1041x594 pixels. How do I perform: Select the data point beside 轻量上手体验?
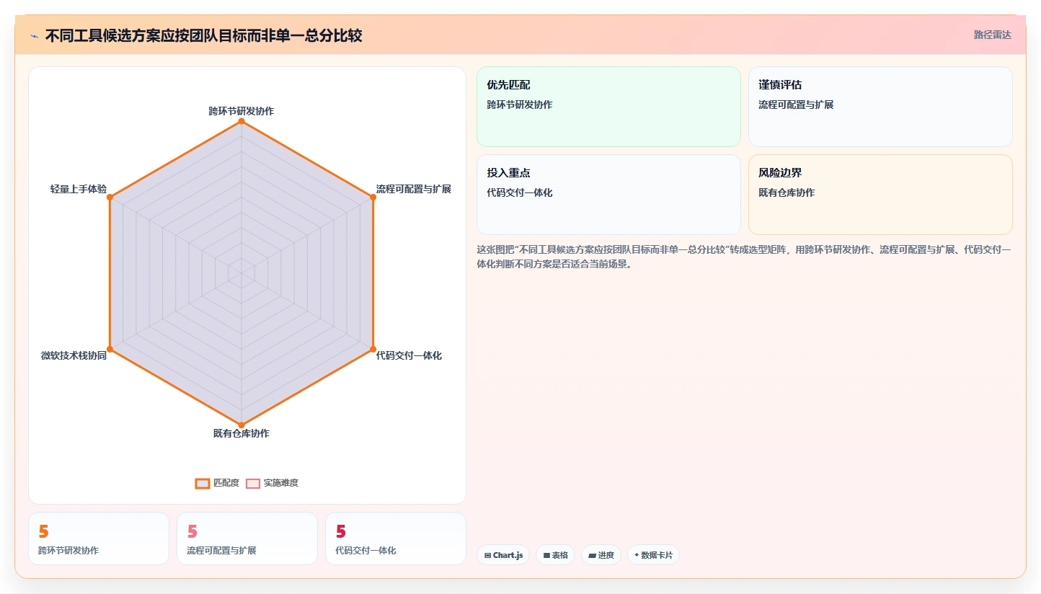click(x=110, y=197)
